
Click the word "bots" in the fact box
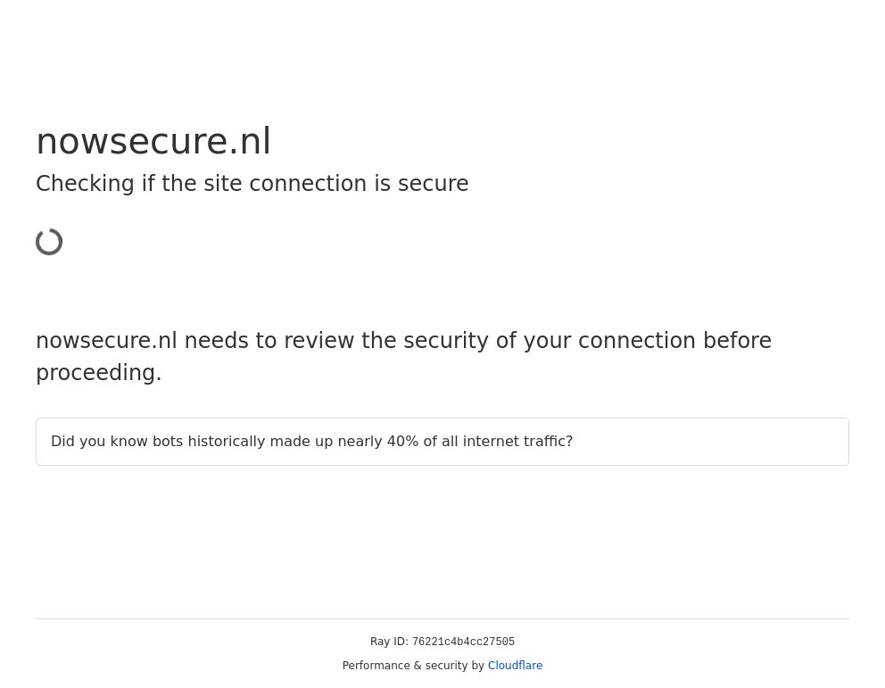(x=167, y=442)
